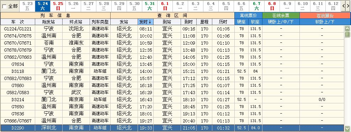Click the vertical scrollbar thumb
Image resolution: width=351 pixels, height=132 pixels.
(x=347, y=34)
